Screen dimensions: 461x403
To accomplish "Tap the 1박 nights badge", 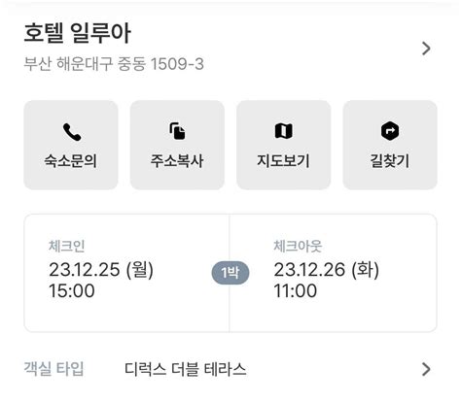I will 230,273.
